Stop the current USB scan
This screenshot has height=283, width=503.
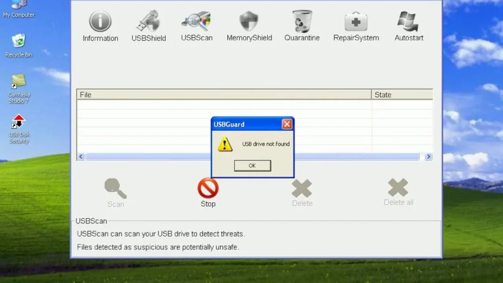pos(208,193)
